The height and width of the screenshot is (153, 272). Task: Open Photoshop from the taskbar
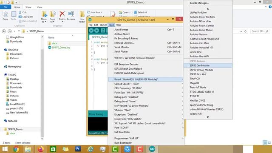coord(78,149)
